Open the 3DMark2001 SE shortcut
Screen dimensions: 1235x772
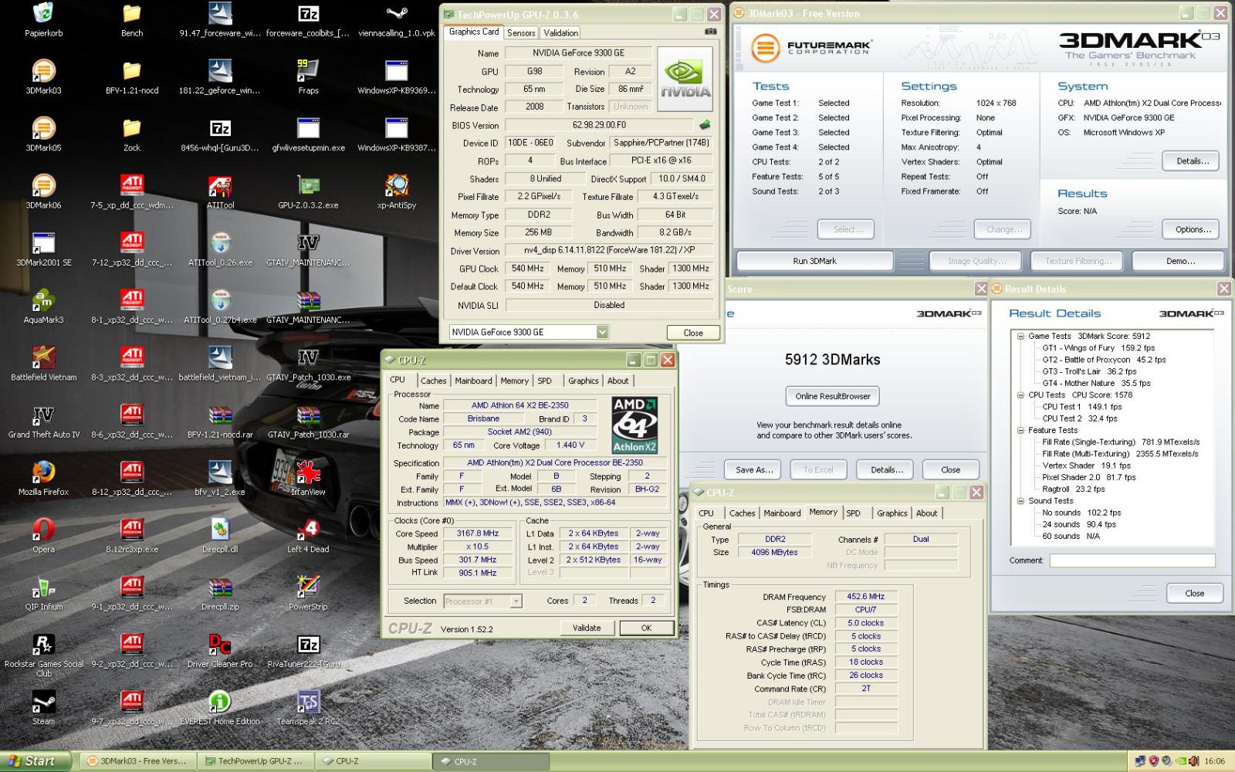pyautogui.click(x=43, y=243)
